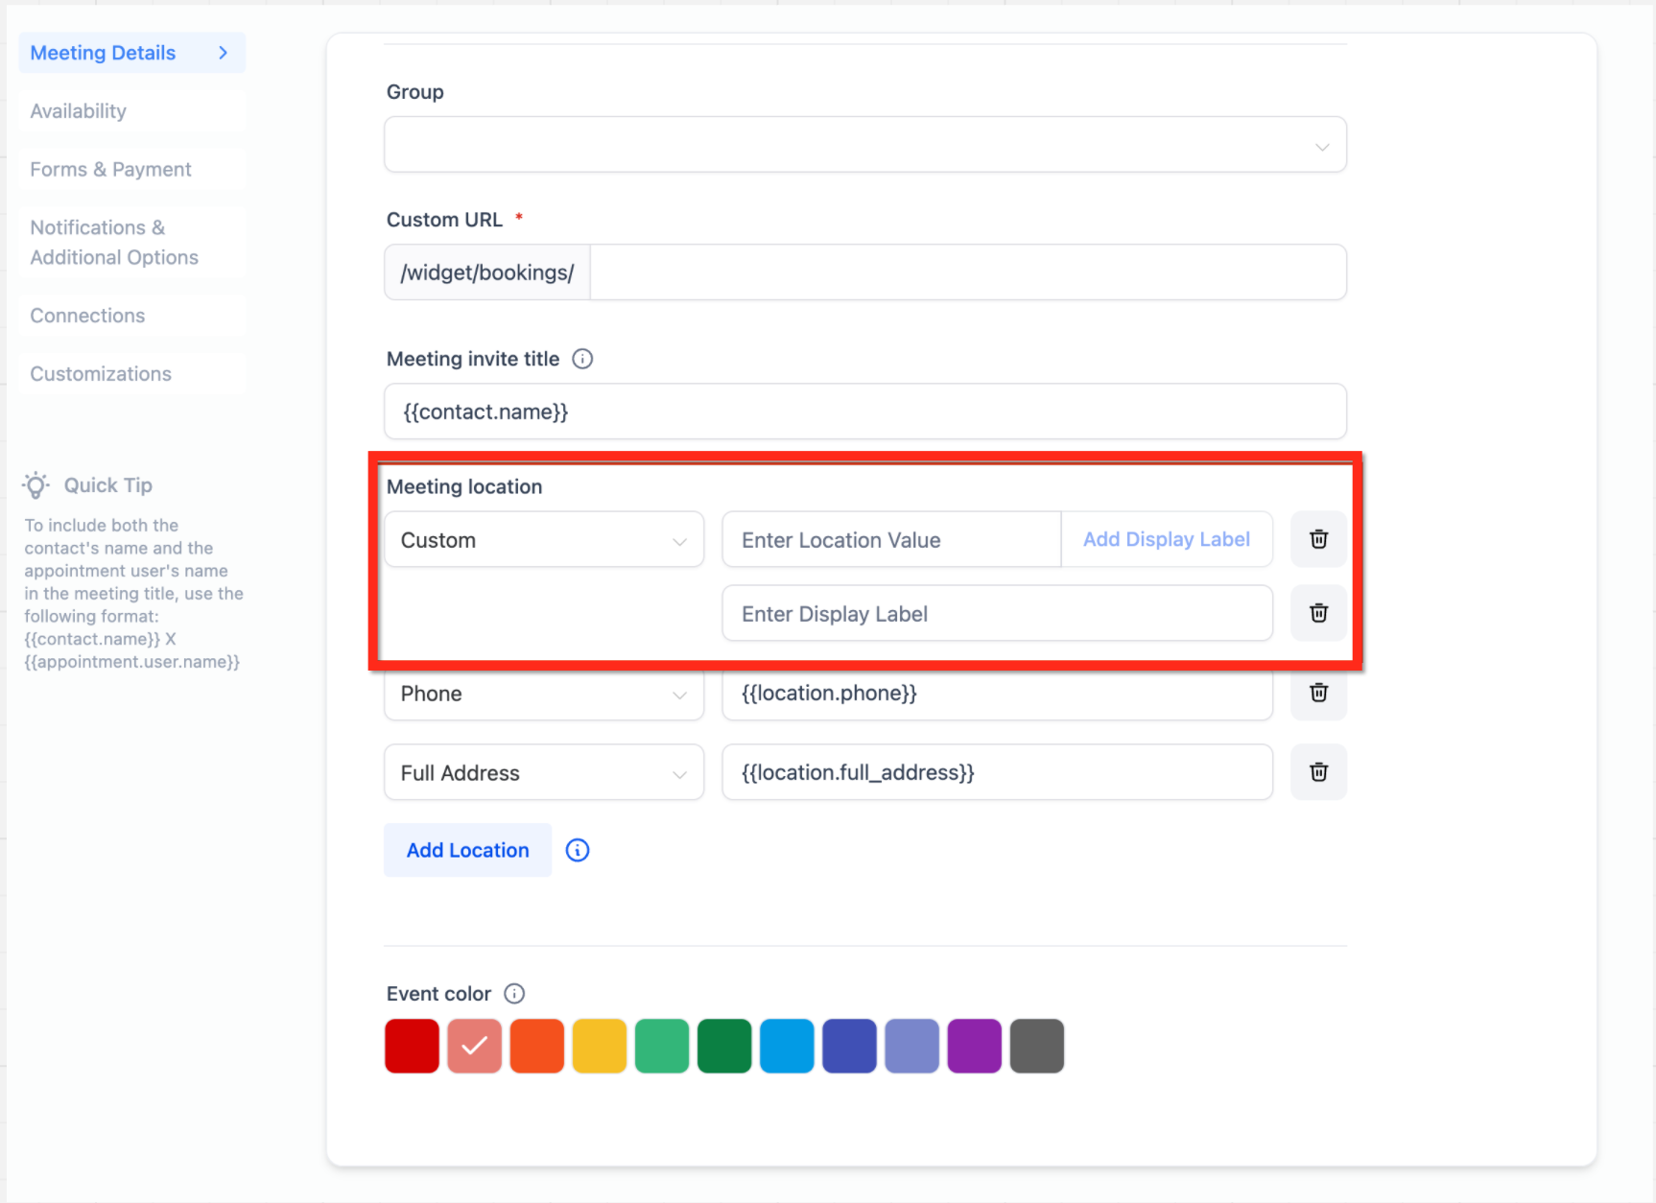Open info icon beside Add Location
Image resolution: width=1656 pixels, height=1203 pixels.
click(578, 850)
